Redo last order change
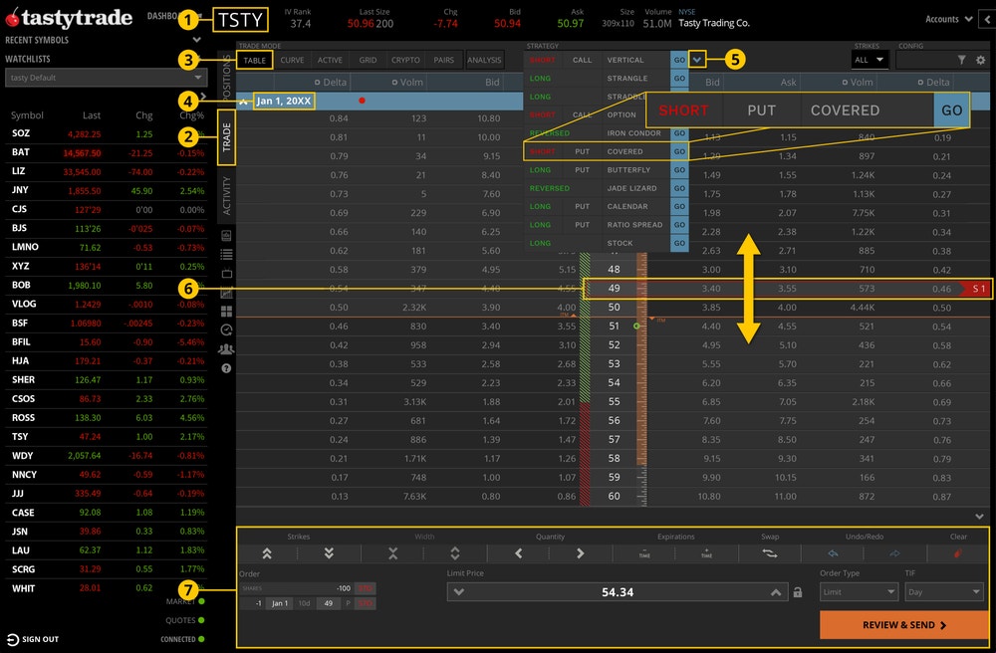 (894, 553)
